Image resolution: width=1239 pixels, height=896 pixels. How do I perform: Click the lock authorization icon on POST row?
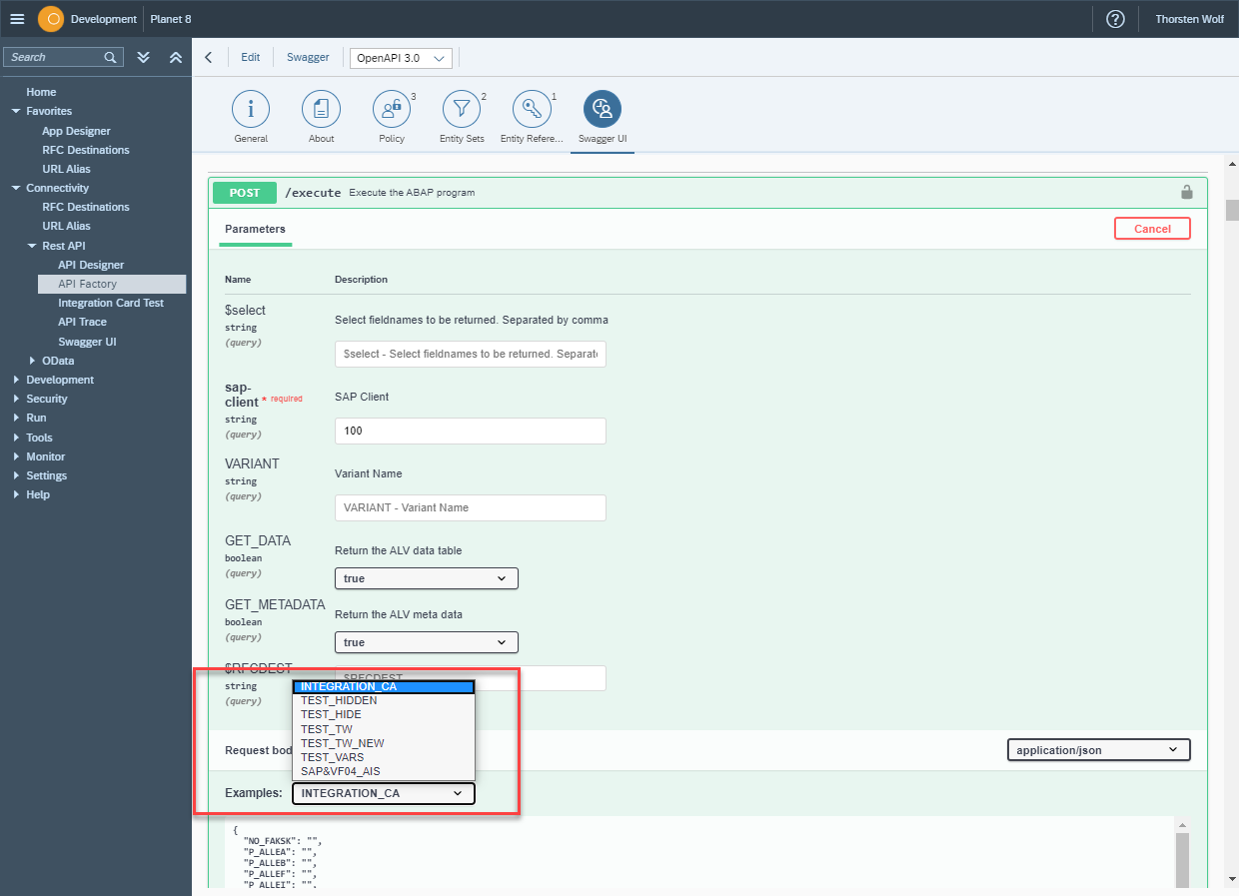pos(1187,192)
